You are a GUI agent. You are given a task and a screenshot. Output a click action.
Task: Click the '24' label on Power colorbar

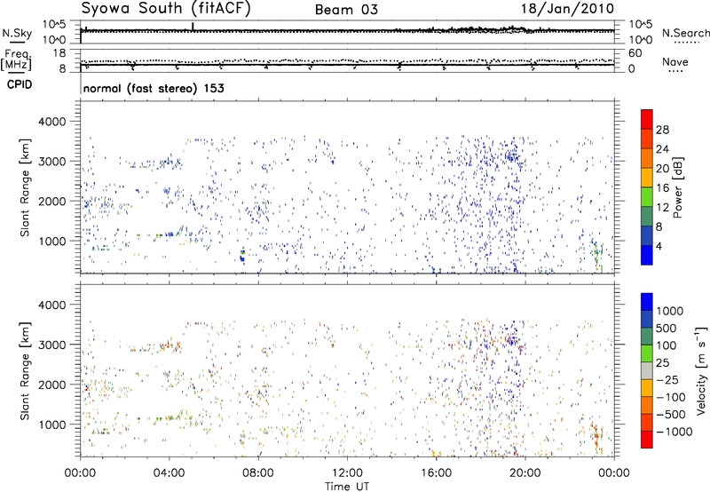point(662,149)
